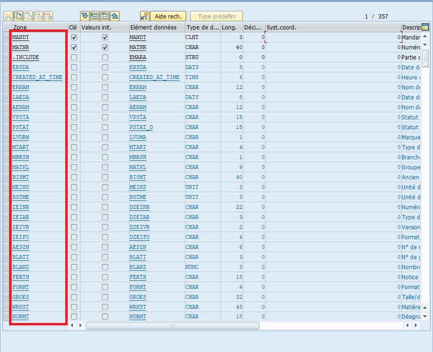Toggle the Valeurs init. checkbox for MATNR
The width and height of the screenshot is (433, 352).
pyautogui.click(x=105, y=47)
